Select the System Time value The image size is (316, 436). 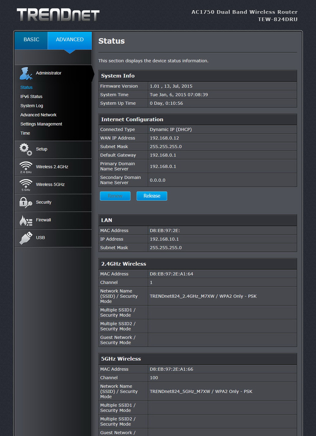pos(179,95)
